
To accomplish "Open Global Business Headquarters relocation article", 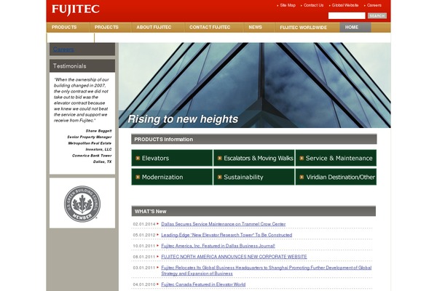I will 266,271.
